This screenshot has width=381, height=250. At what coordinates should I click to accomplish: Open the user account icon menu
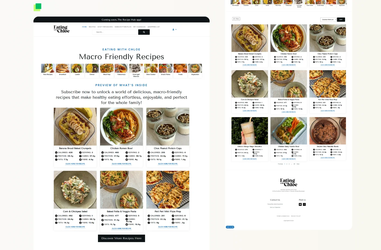[174, 29]
